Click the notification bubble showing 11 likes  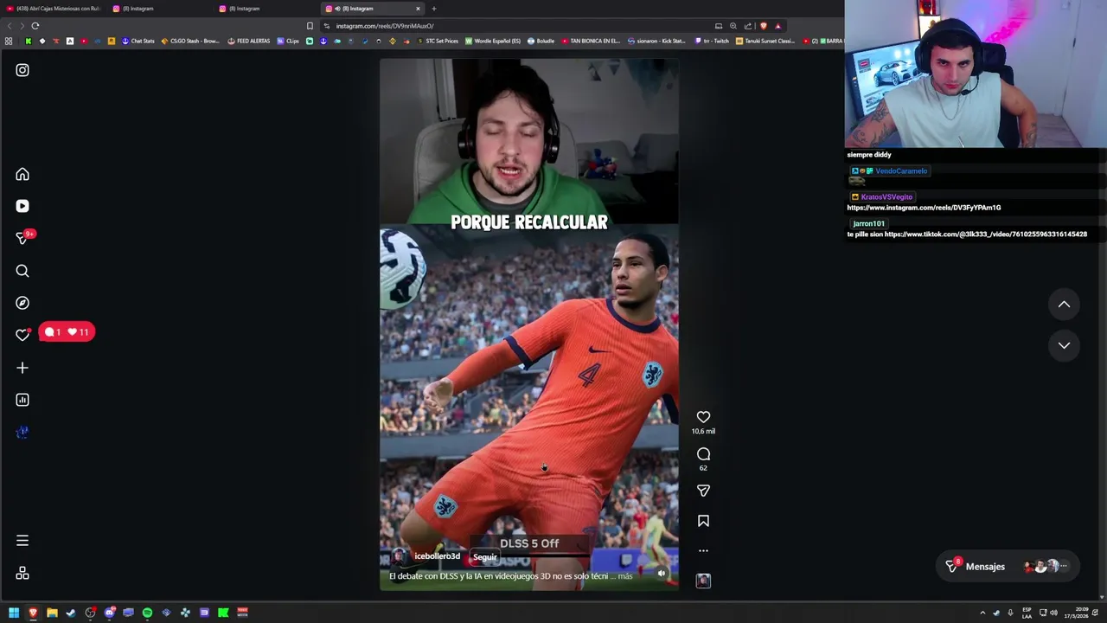coord(67,332)
